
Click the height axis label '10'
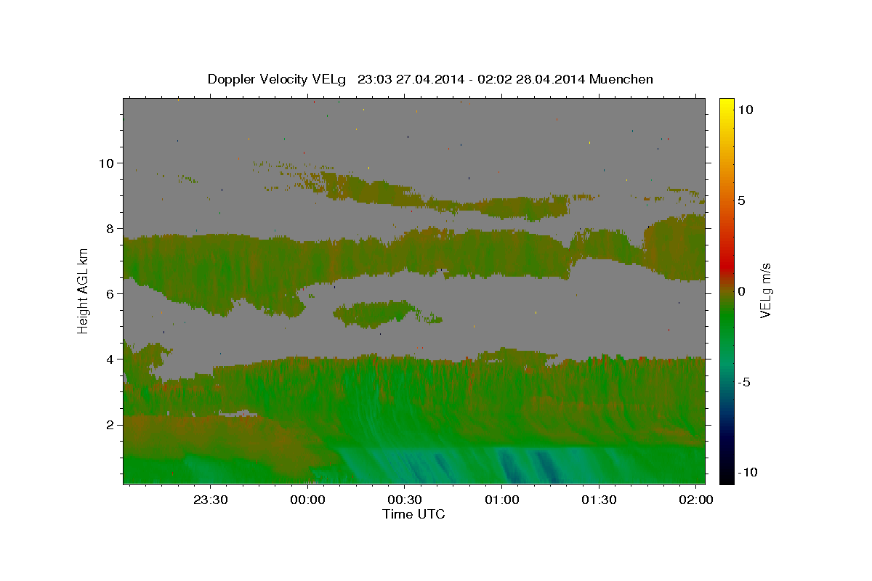(x=105, y=163)
